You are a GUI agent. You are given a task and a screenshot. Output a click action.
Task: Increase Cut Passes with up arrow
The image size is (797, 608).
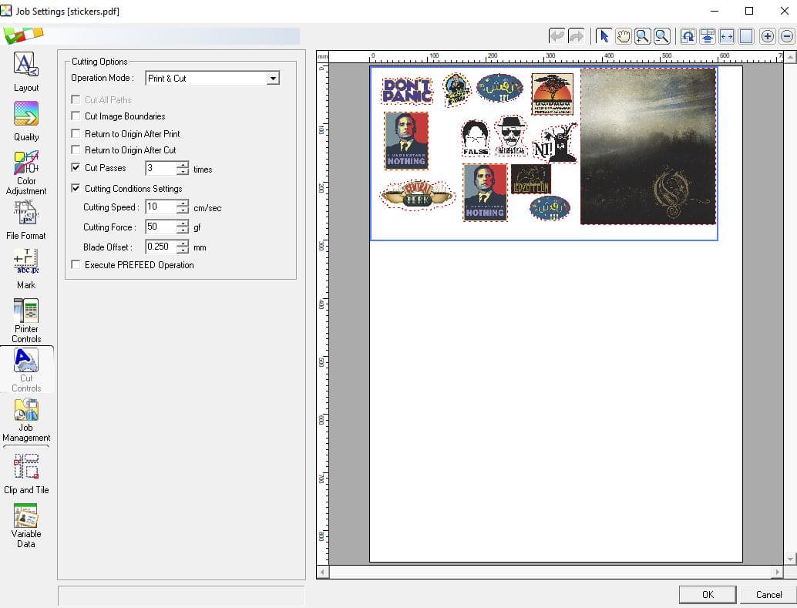183,164
